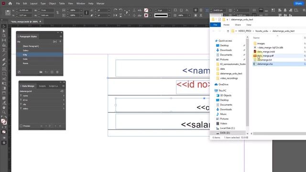This screenshot has width=306, height=172.
Task: Select the Free Transform tool
Action: pyautogui.click(x=4, y=84)
